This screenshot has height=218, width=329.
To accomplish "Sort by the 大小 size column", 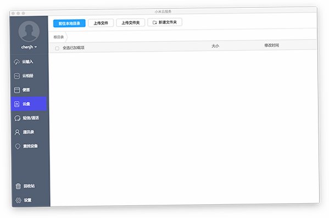I will [x=215, y=46].
